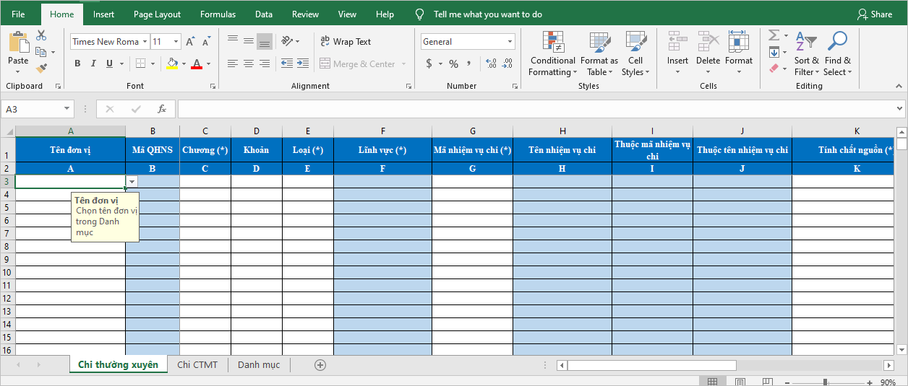Image resolution: width=908 pixels, height=386 pixels.
Task: Click the Format Painter brush icon
Action: [41, 69]
